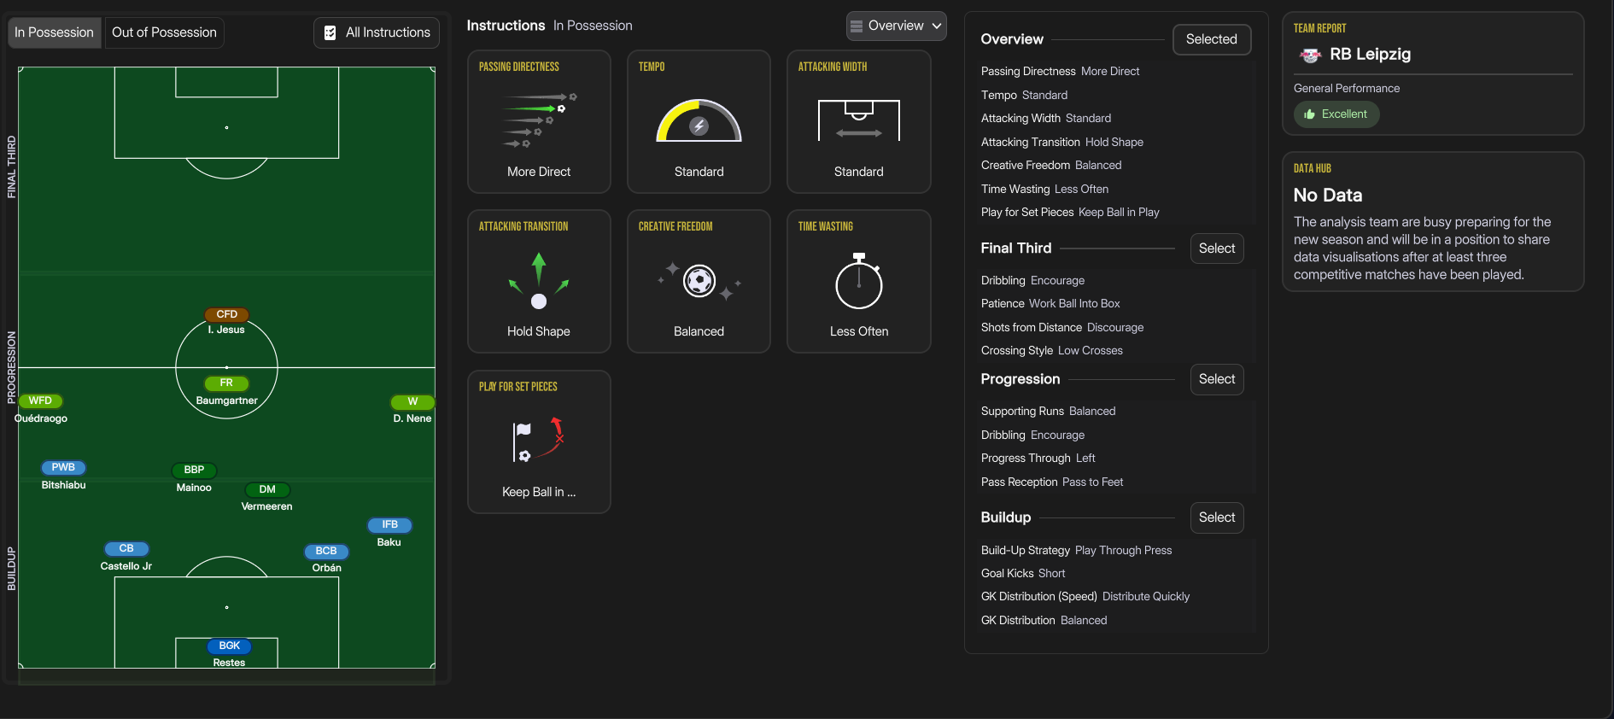Select the Tempo gauge icon
Screen dimensions: 1614x719
click(x=699, y=120)
